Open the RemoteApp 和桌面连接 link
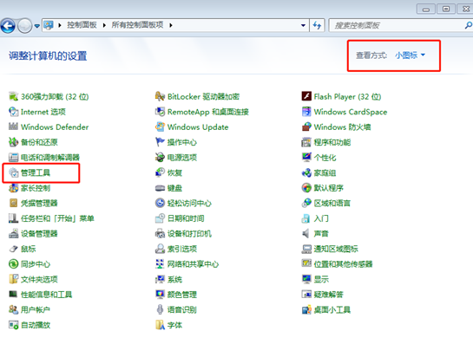 [208, 112]
